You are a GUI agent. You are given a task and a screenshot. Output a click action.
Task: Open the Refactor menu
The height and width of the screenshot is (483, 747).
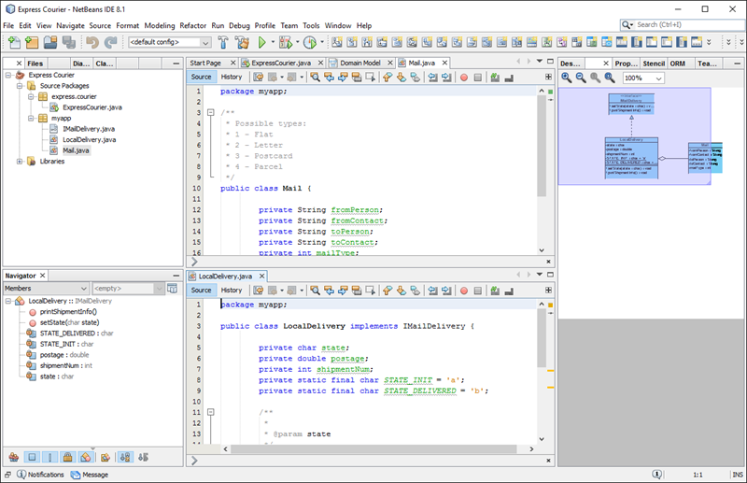(x=193, y=26)
